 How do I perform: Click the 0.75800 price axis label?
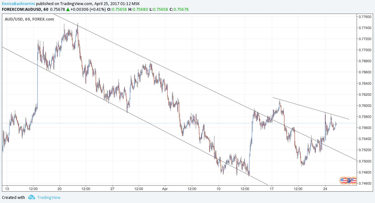coord(365,117)
